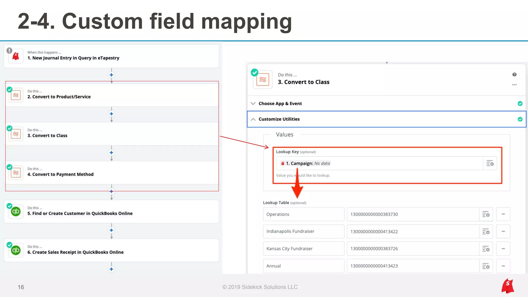
Task: Edit value 1300000000000383726 for Kansas City Fundraiser
Action: [x=413, y=249]
